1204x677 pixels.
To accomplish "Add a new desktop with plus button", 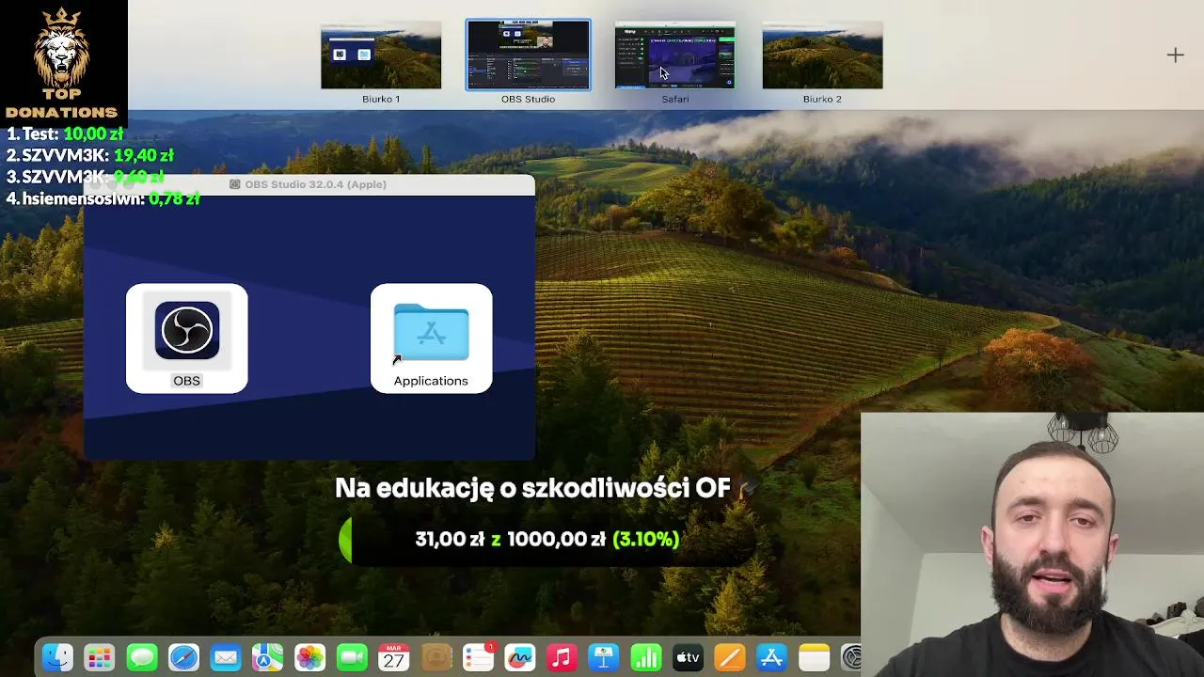I will [x=1176, y=55].
